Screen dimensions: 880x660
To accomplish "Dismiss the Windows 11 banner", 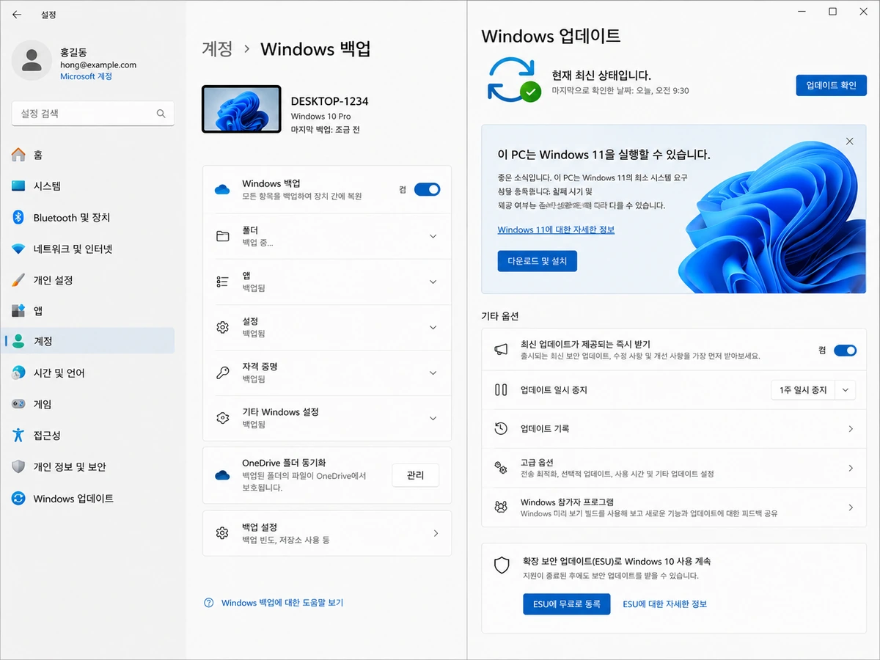I will [850, 141].
